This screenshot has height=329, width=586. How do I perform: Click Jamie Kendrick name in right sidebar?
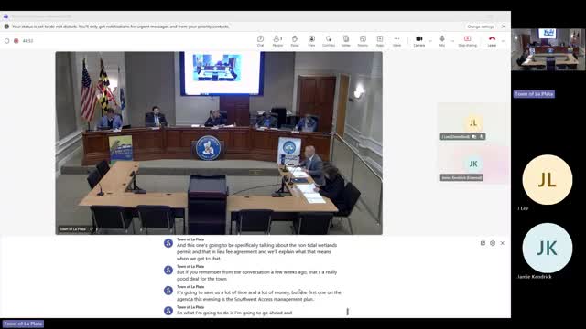coord(535,277)
